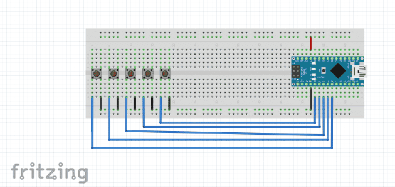The height and width of the screenshot is (187, 395).
Task: Click the shortest blue wire's horizontal segment
Action: [238, 123]
